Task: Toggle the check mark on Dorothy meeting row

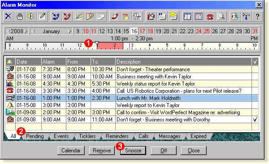Action: (x=255, y=119)
